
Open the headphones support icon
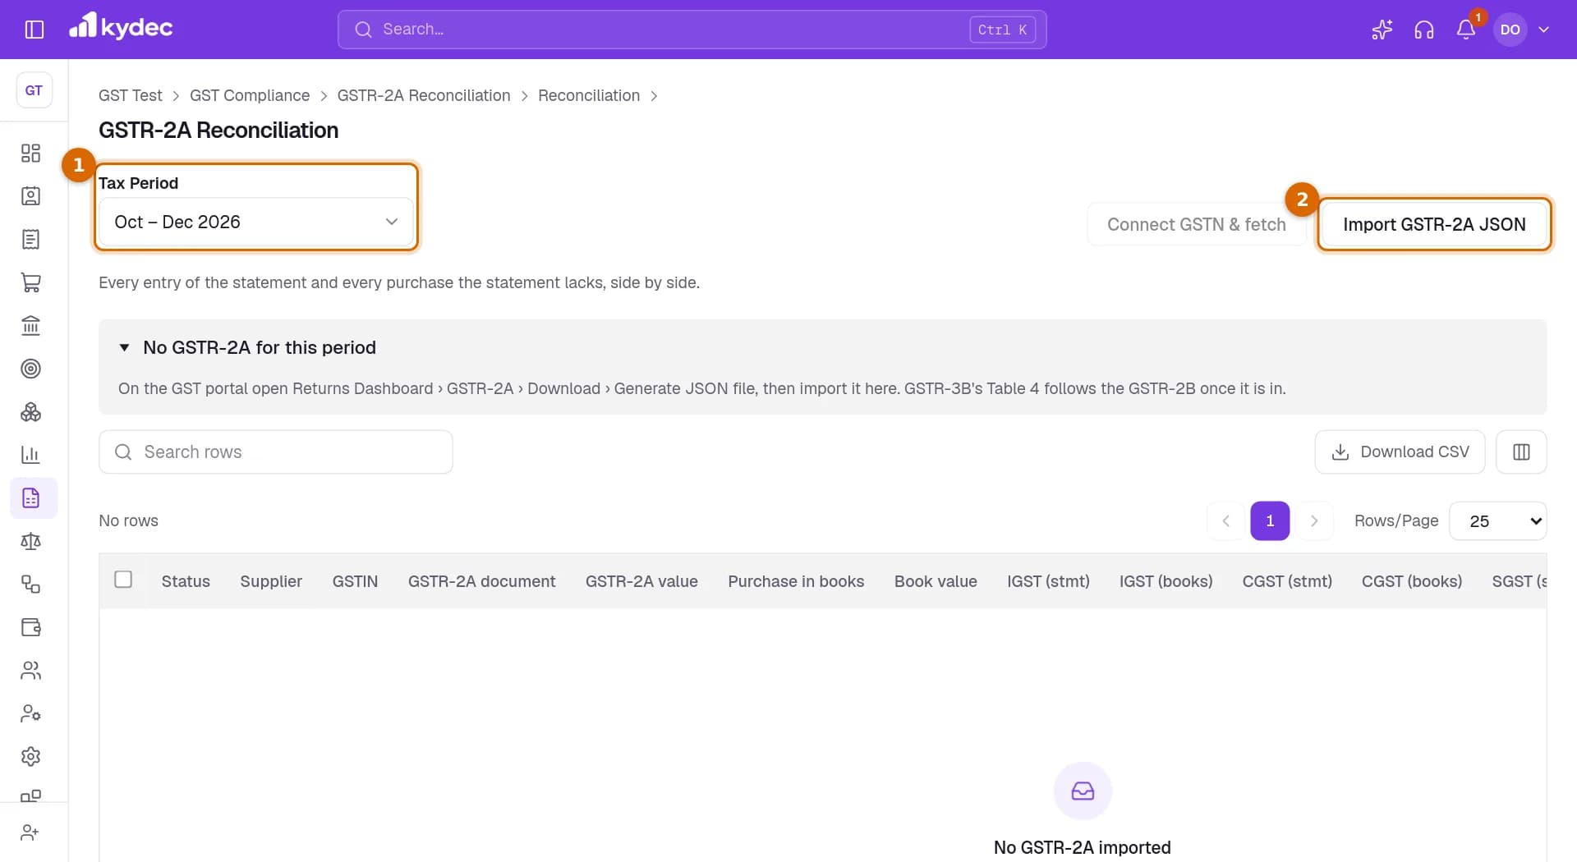pos(1424,30)
